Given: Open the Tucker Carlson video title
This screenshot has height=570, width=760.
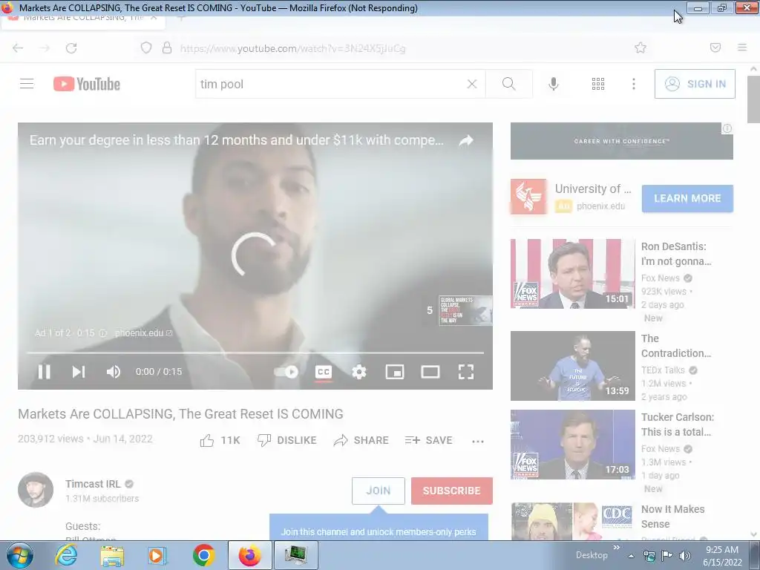Looking at the screenshot, I should pyautogui.click(x=678, y=424).
